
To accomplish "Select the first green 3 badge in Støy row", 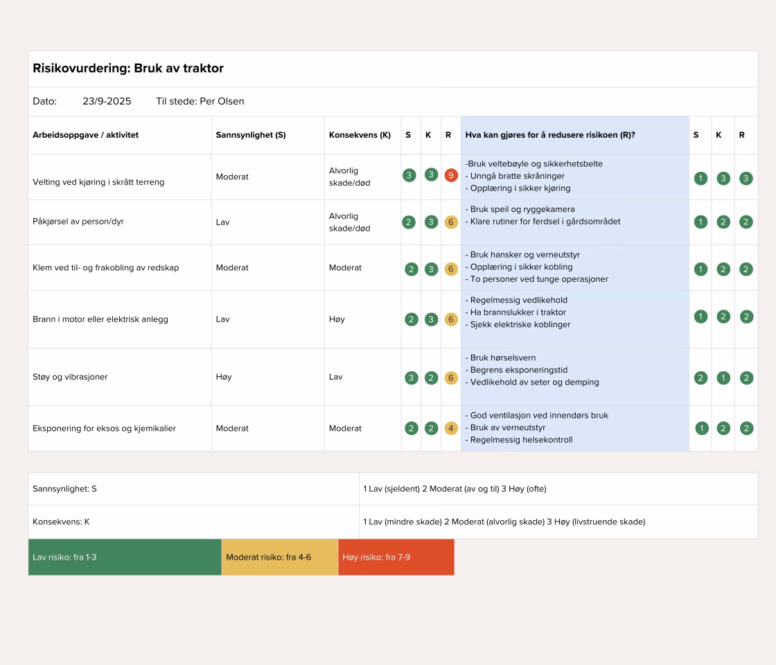I will [412, 378].
